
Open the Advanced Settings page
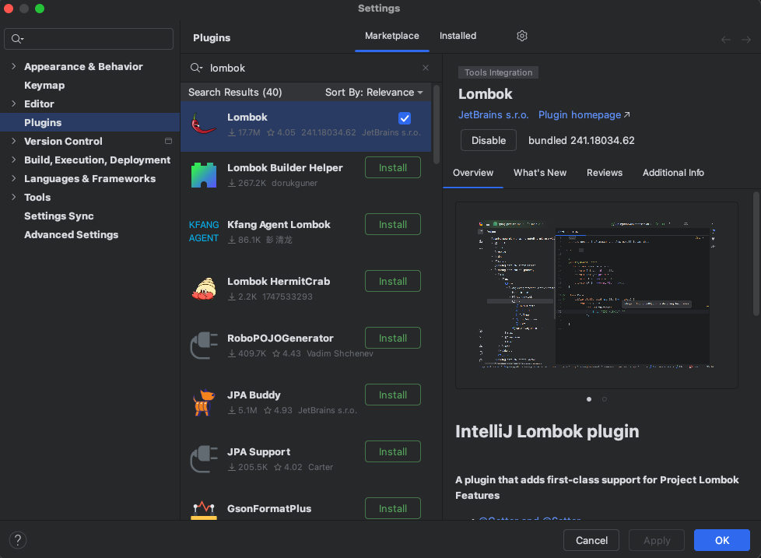click(71, 235)
